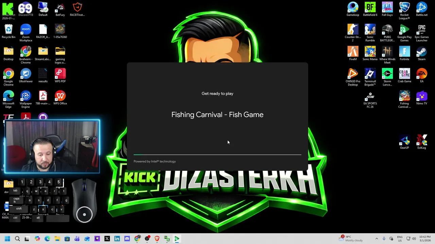
Task: Open File Explorer from the taskbar
Action: pos(57,239)
